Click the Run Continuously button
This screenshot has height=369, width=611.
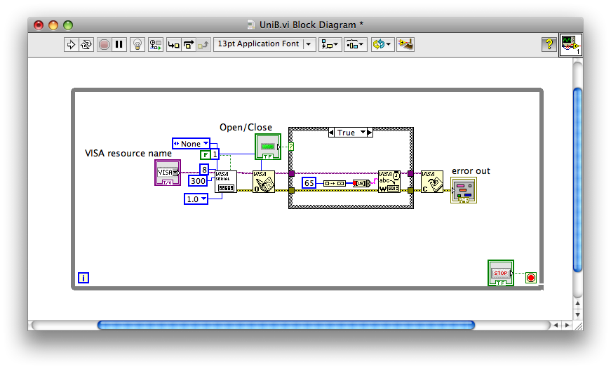tap(86, 44)
